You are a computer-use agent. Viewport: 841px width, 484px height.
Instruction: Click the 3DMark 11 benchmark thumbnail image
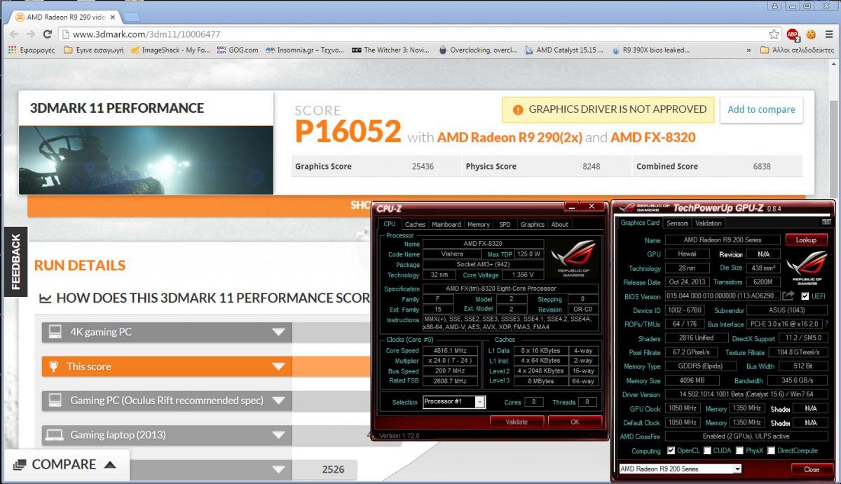[146, 160]
